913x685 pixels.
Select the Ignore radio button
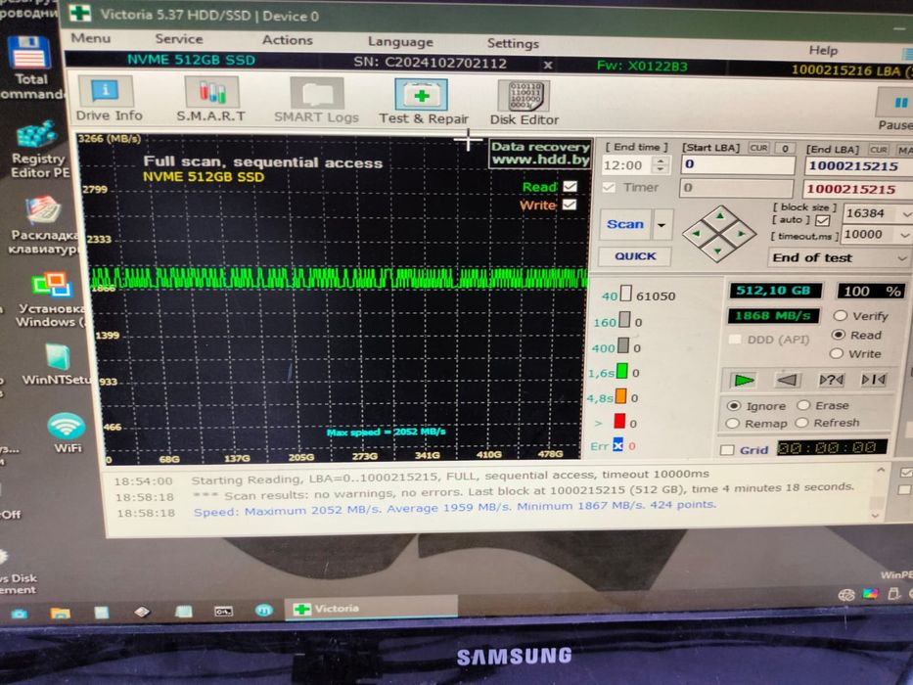pyautogui.click(x=734, y=405)
